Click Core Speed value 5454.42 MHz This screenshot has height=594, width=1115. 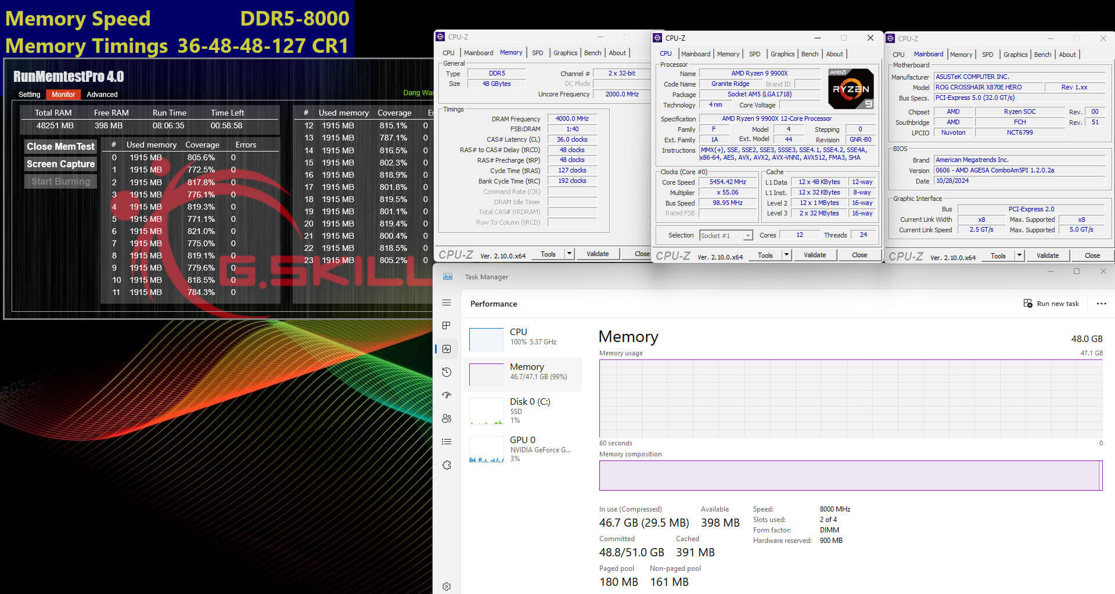click(728, 182)
